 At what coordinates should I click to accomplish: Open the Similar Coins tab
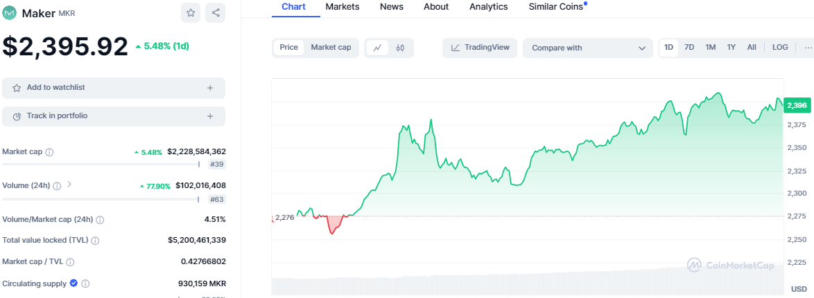(556, 7)
